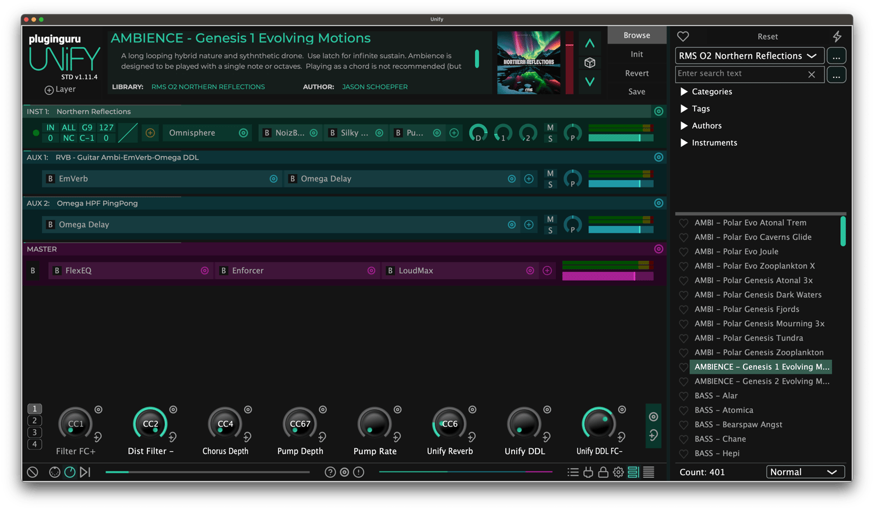
Task: Select the BASS – Atomica patch
Action: 724,410
